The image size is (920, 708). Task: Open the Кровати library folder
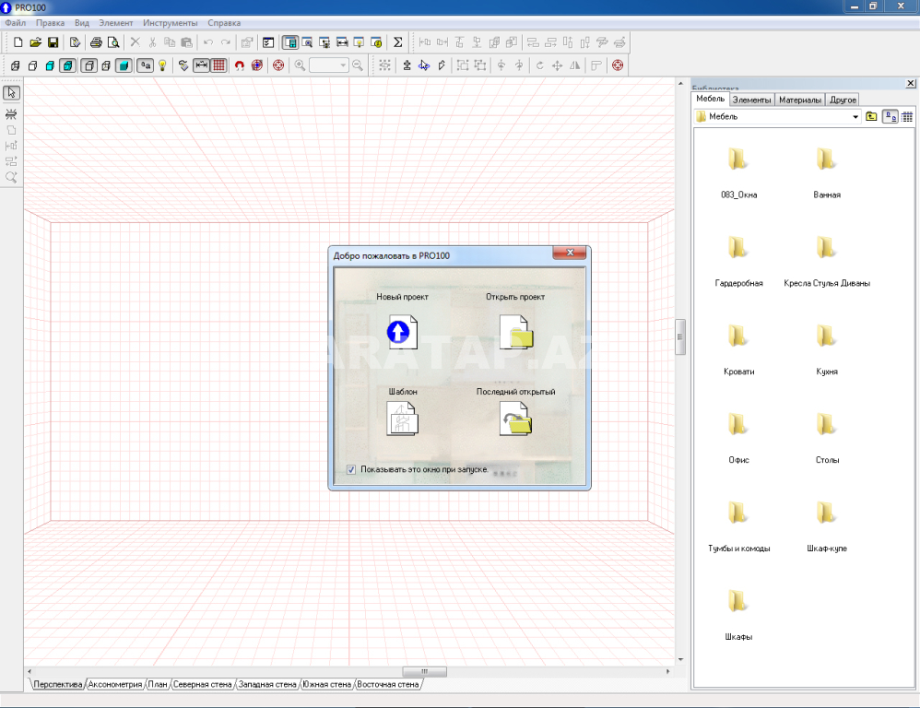738,349
